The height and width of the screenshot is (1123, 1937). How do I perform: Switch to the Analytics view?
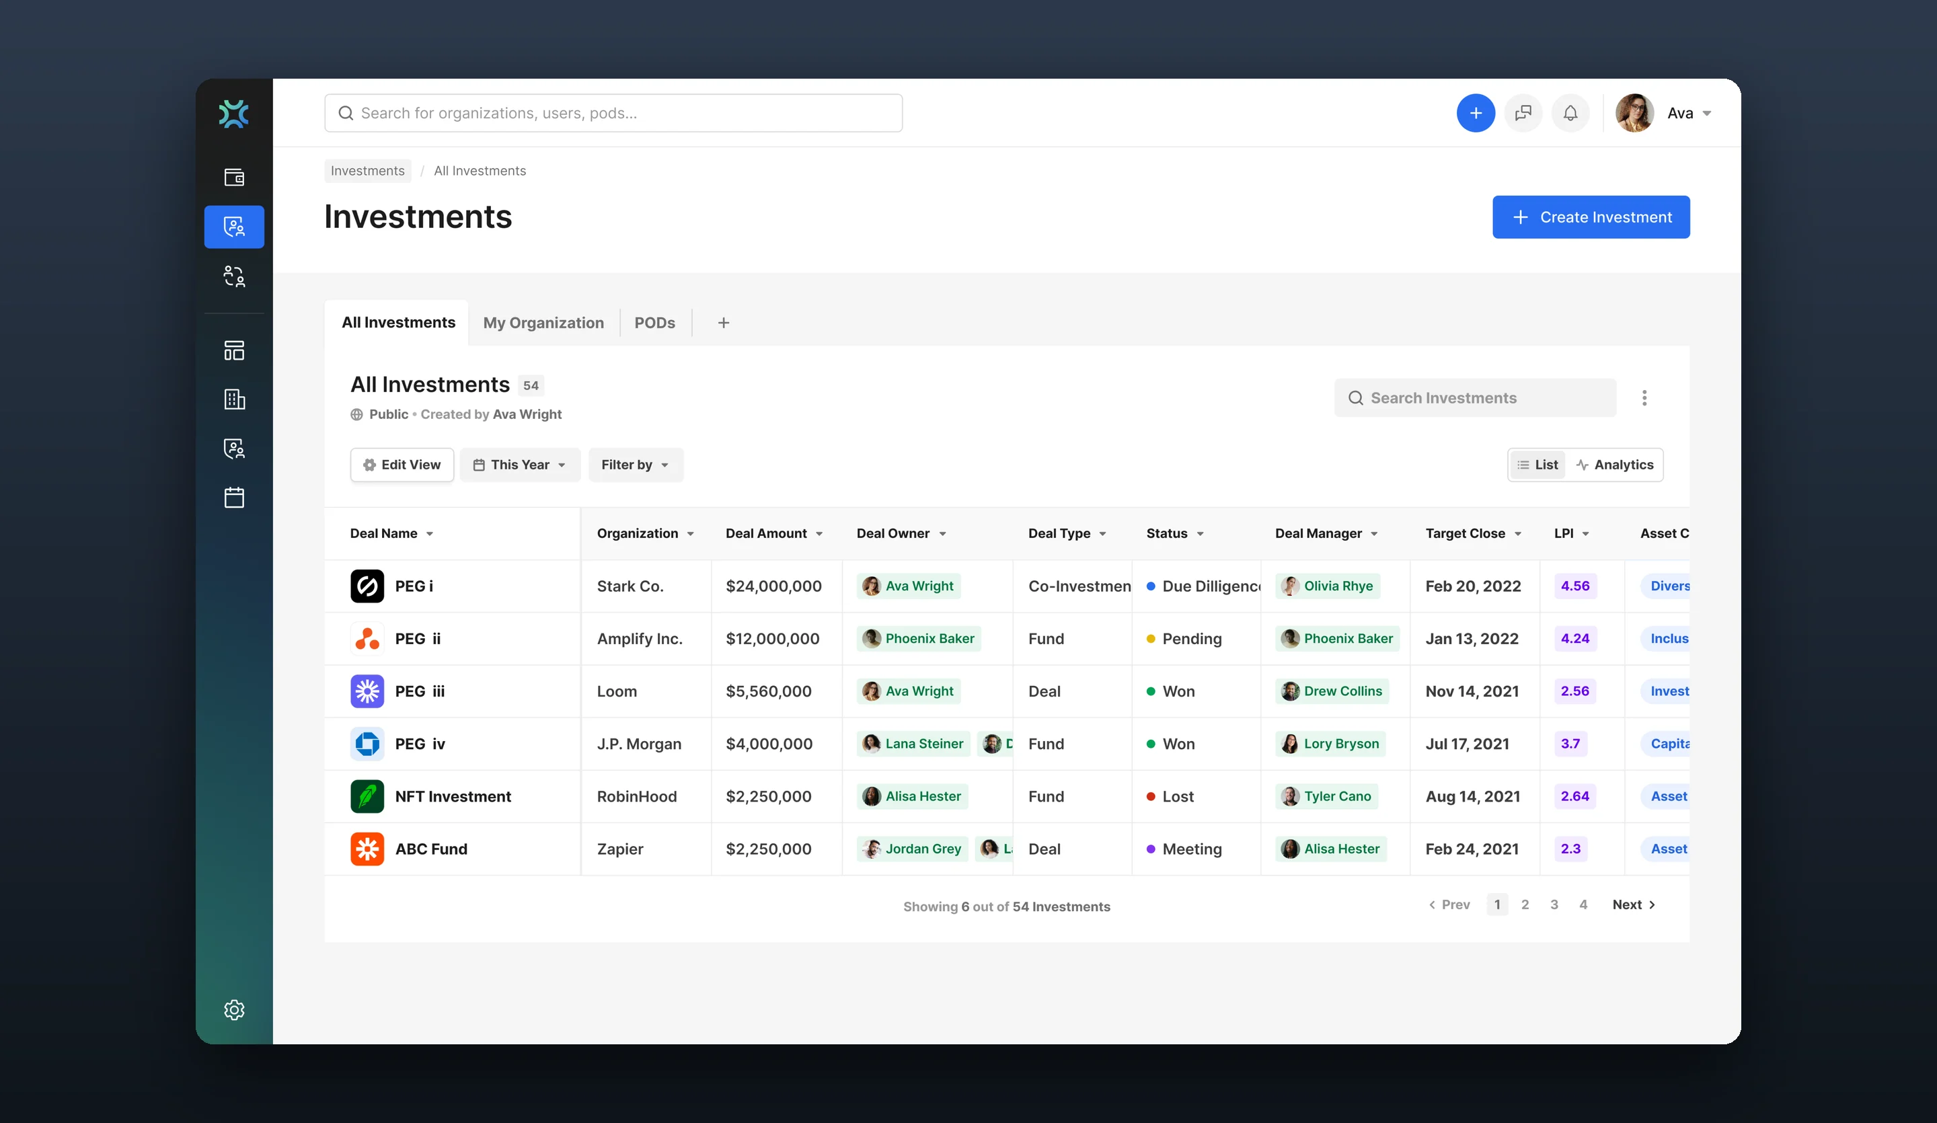(1614, 464)
